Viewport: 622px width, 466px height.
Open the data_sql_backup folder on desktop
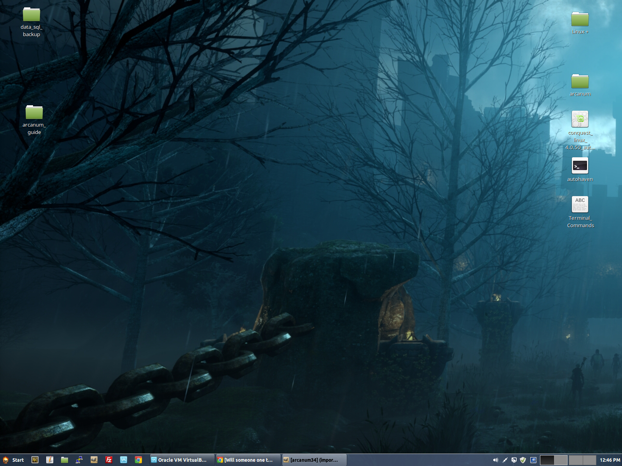point(31,14)
